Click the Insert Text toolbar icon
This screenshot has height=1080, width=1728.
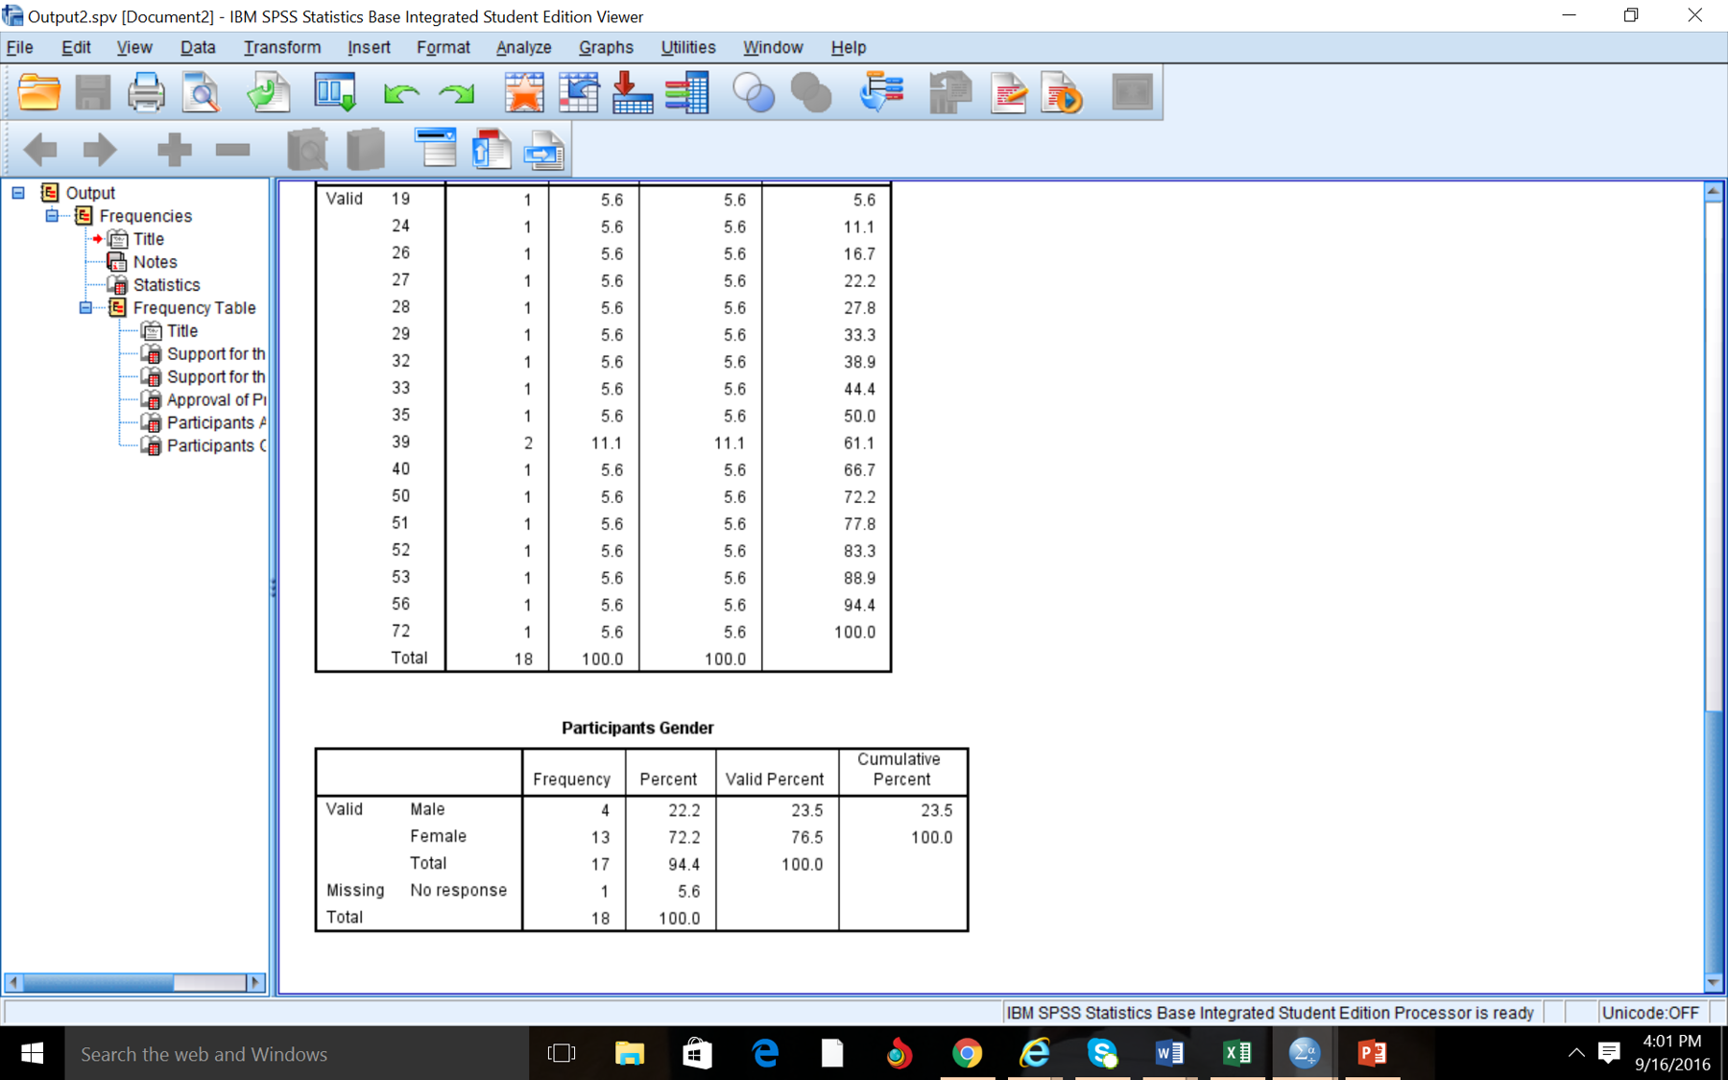coord(544,150)
